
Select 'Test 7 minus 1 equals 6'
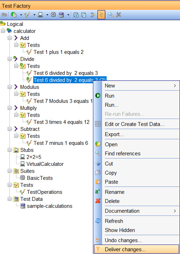pyautogui.click(x=61, y=143)
